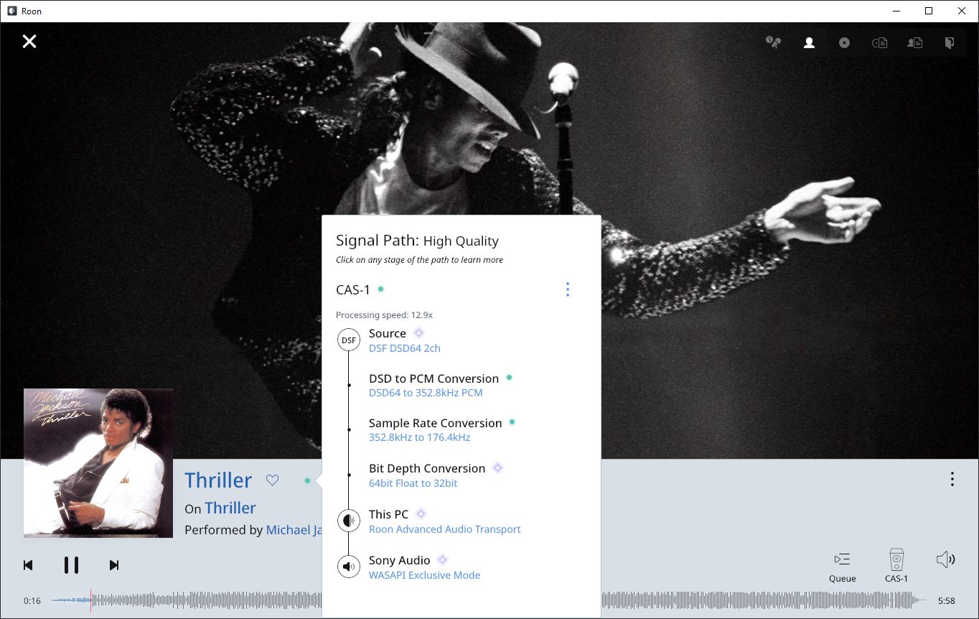The height and width of the screenshot is (619, 979).
Task: Open the Michael Jackson performer link
Action: [x=294, y=530]
